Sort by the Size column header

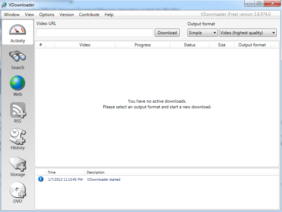coord(222,45)
